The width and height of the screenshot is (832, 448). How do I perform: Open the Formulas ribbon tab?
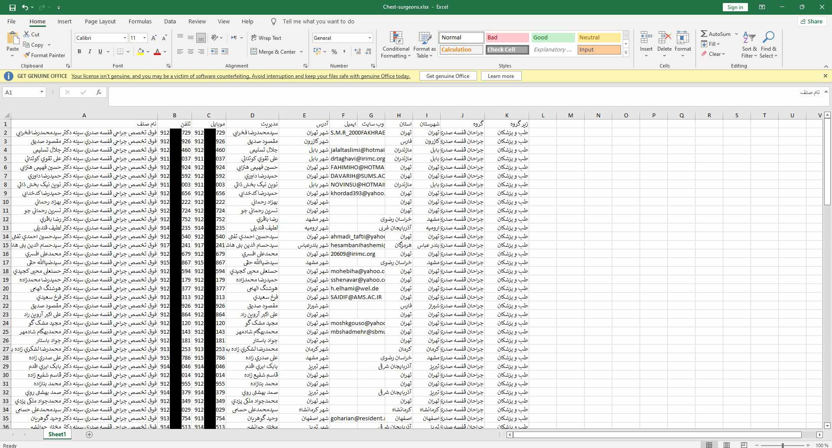tap(140, 22)
